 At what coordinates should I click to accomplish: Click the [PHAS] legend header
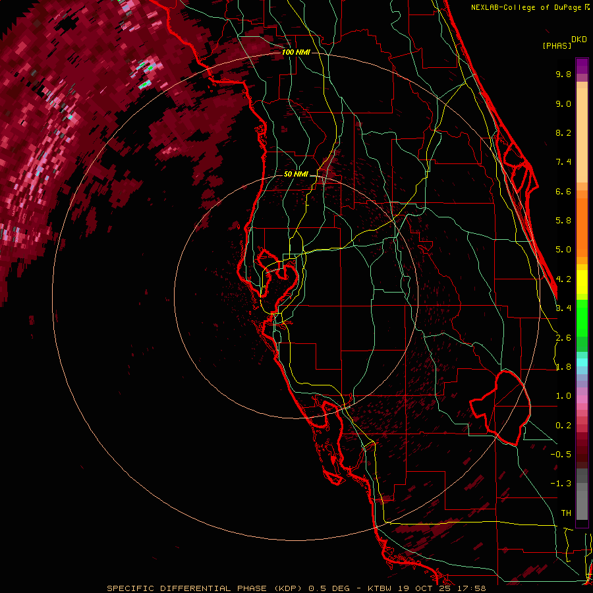coord(557,45)
